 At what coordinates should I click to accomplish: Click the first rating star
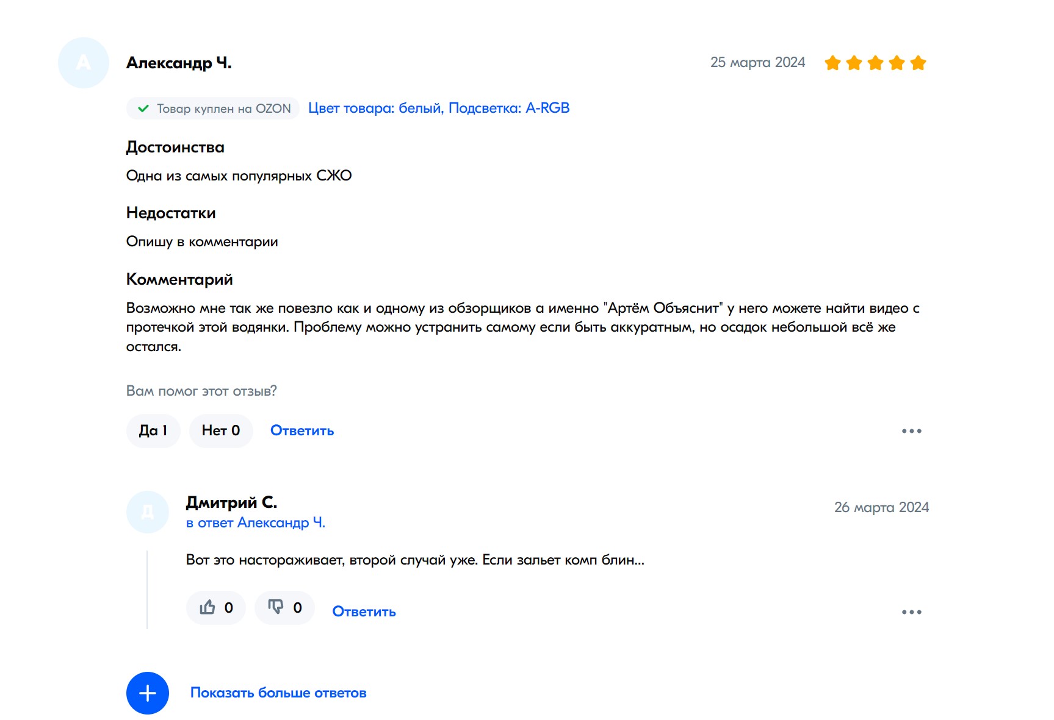point(832,63)
